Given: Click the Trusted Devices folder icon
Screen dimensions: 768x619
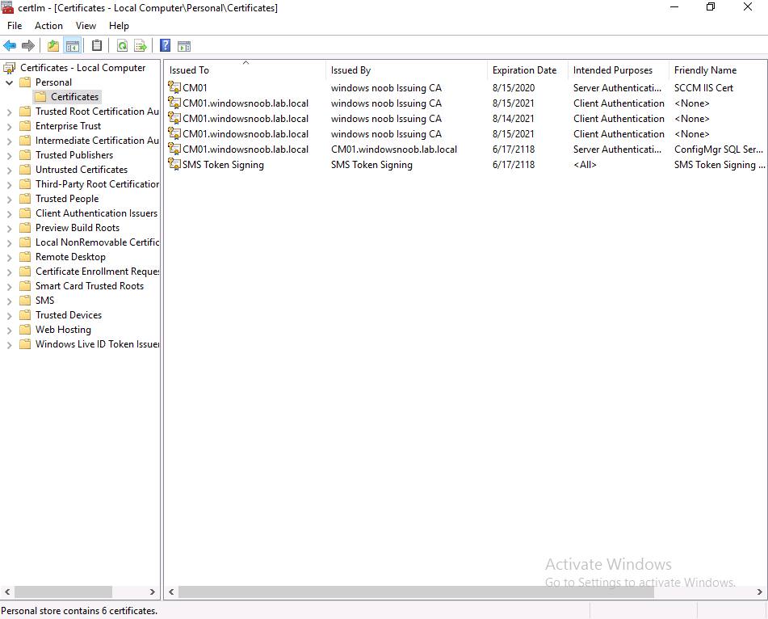Looking at the screenshot, I should 25,315.
